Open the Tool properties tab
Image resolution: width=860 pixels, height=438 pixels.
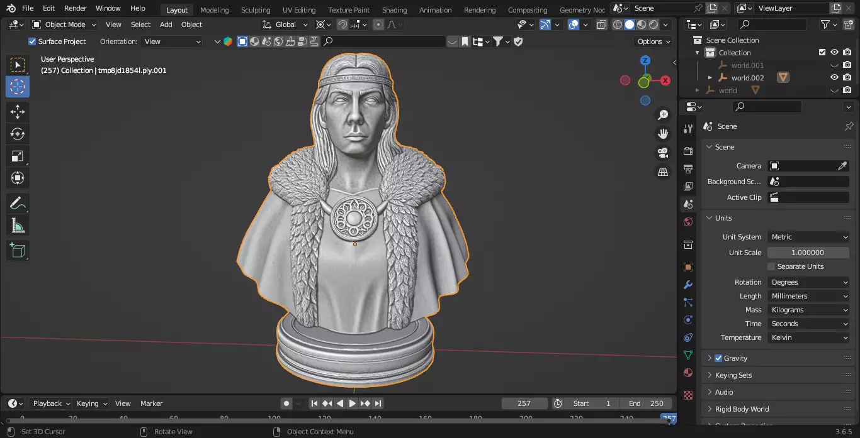[x=688, y=129]
